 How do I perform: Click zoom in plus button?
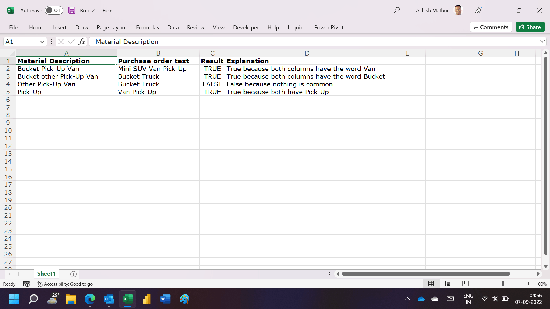pyautogui.click(x=529, y=284)
